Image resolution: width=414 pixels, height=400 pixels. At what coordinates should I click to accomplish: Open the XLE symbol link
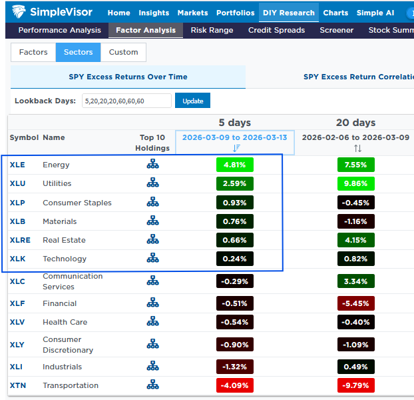tap(17, 165)
